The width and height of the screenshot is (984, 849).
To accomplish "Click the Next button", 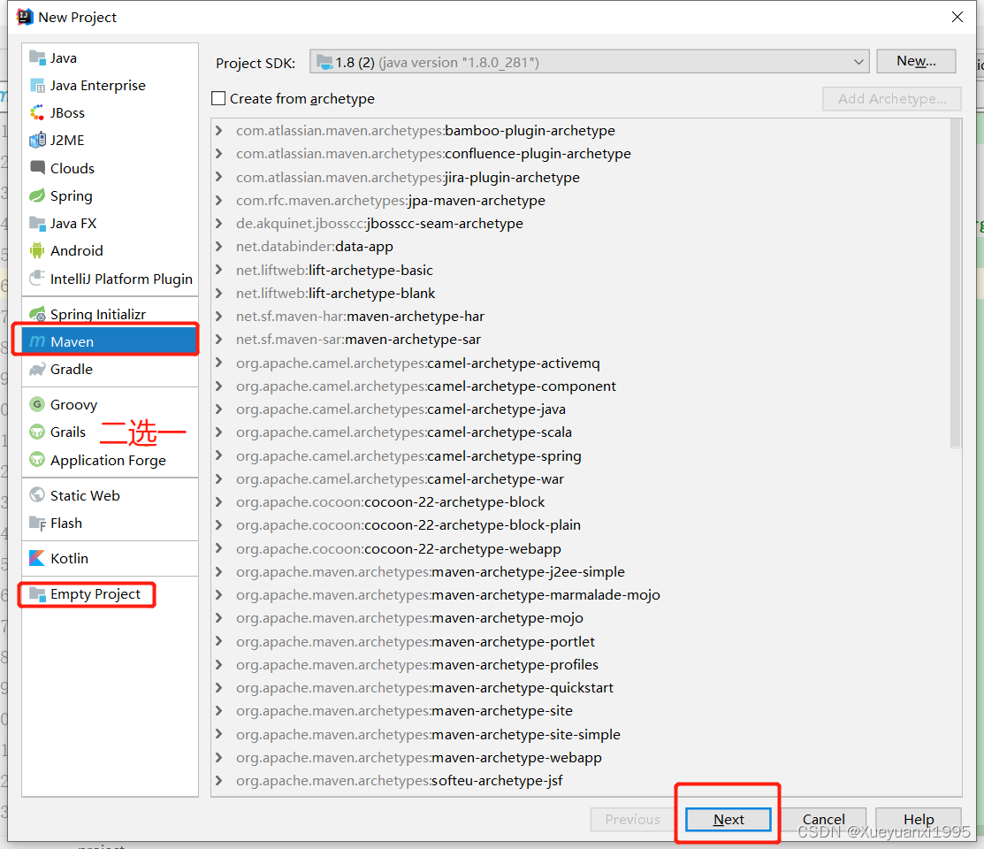I will pos(728,819).
